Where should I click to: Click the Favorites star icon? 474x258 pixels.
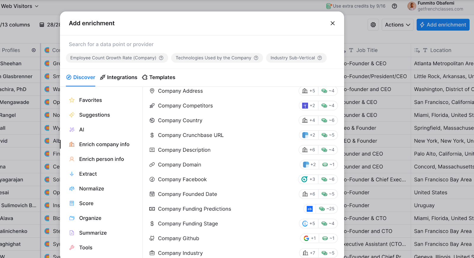[x=72, y=100]
